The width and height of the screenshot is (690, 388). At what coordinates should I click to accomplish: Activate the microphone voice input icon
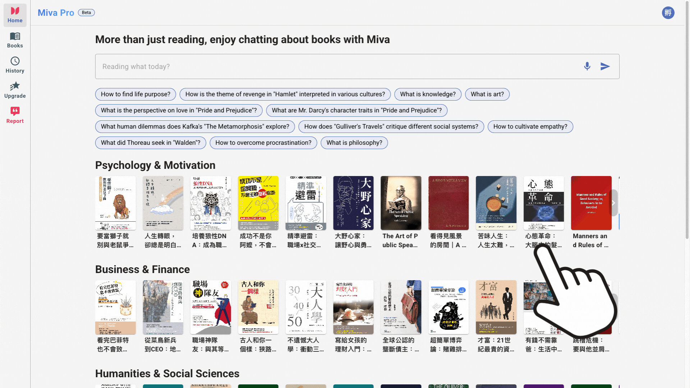click(x=587, y=66)
